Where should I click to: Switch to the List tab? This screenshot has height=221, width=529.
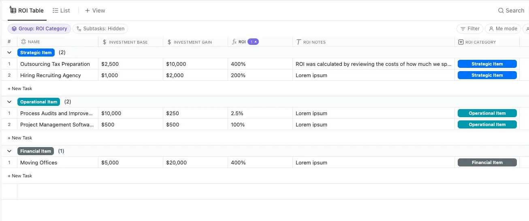(61, 11)
